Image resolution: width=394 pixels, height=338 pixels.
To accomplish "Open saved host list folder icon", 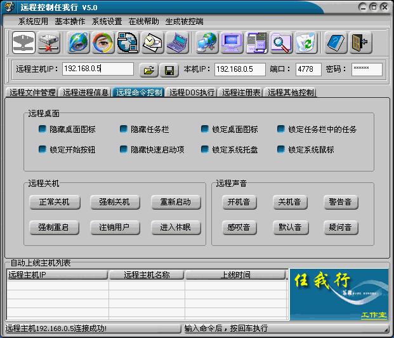I will [148, 69].
